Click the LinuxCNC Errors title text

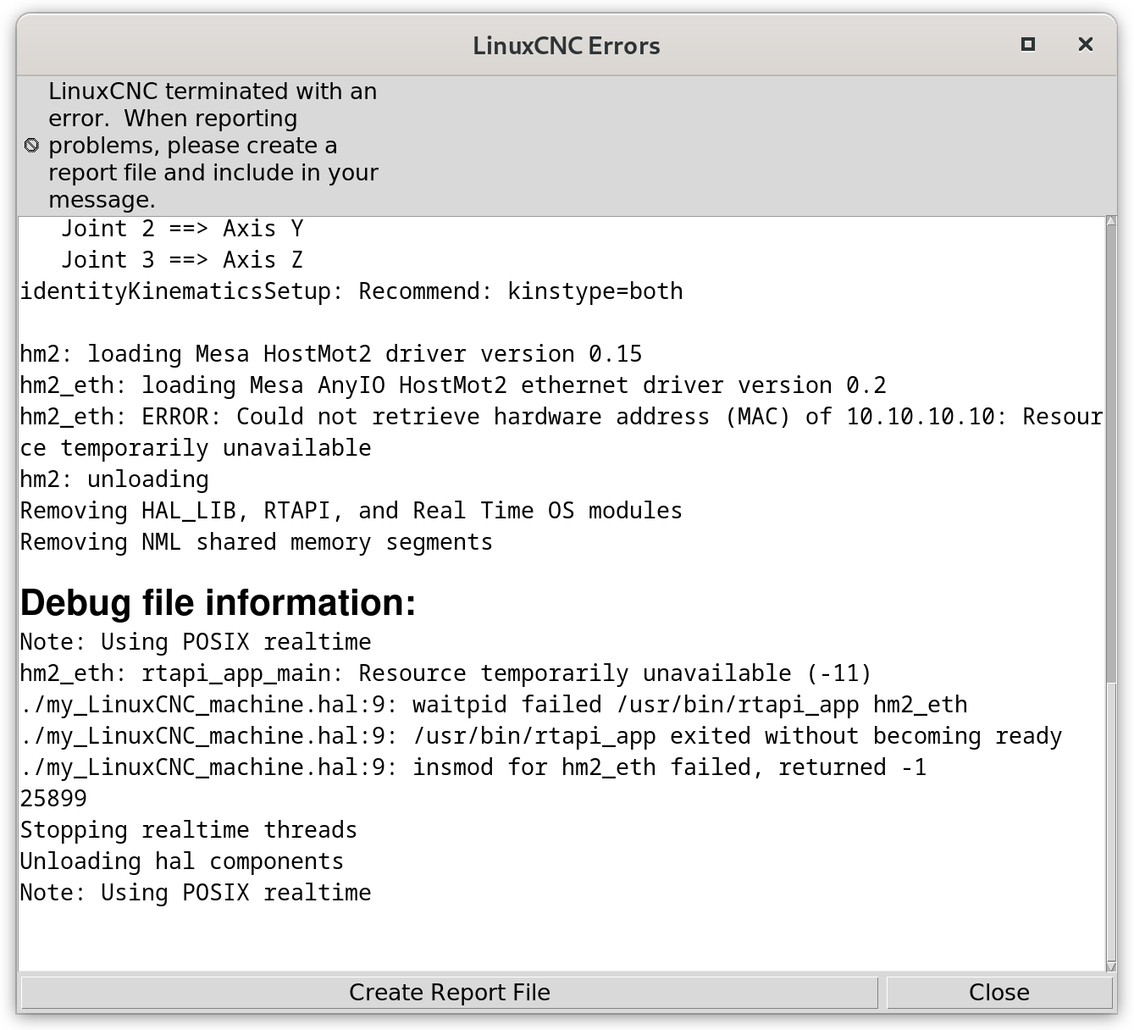point(567,46)
